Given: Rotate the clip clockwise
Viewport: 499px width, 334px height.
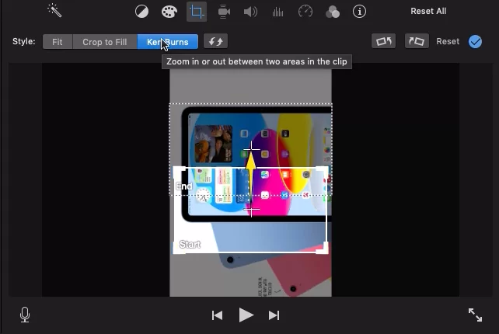Looking at the screenshot, I should 417,41.
